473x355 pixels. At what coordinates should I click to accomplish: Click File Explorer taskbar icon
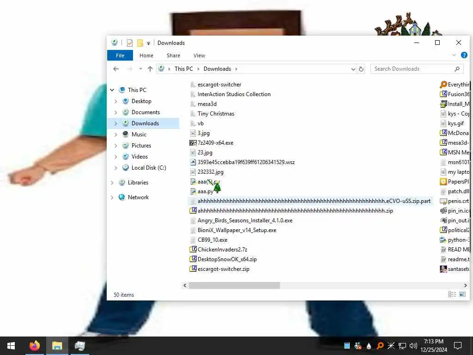pyautogui.click(x=57, y=346)
